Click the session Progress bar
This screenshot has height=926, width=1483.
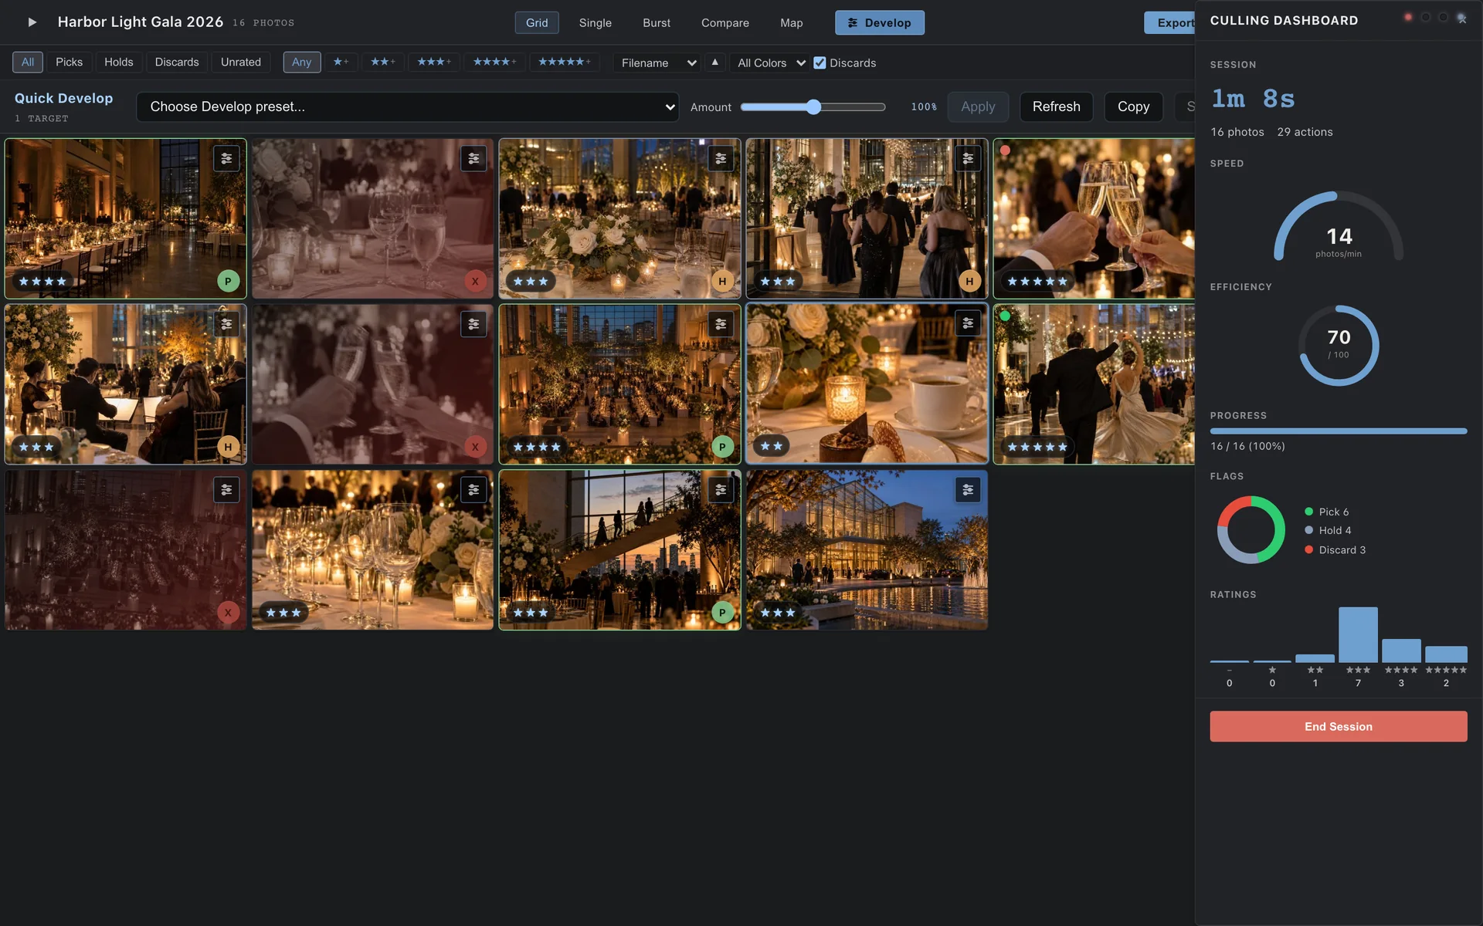(1339, 431)
